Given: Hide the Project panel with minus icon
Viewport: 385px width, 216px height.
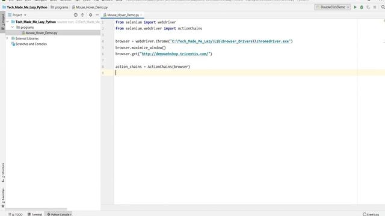Looking at the screenshot, I should tap(97, 15).
